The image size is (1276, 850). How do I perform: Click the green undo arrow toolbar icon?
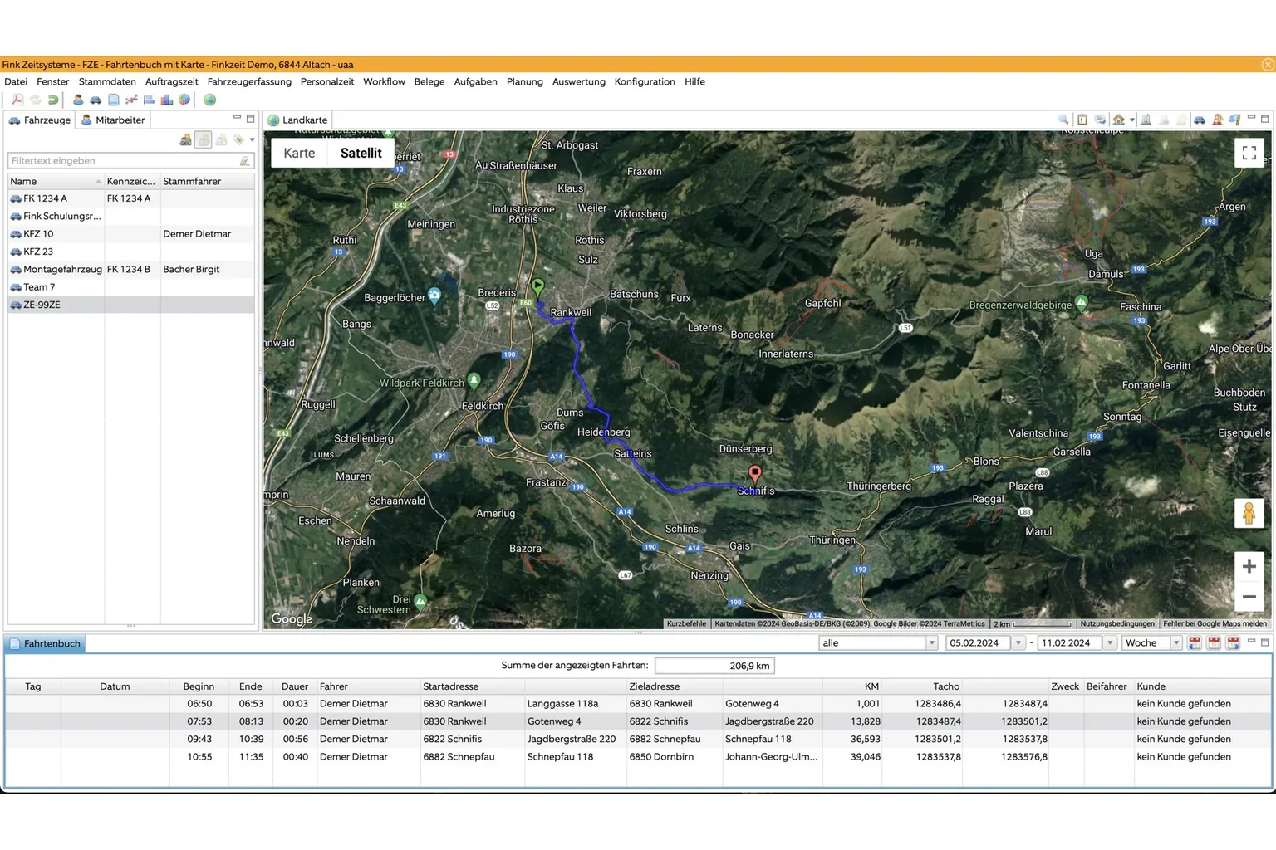[x=53, y=100]
